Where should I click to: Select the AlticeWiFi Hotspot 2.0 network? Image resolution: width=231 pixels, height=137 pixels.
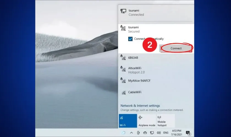pos(156,70)
